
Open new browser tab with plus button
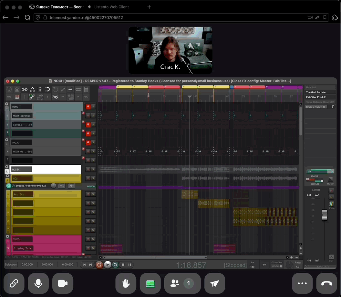click(149, 7)
